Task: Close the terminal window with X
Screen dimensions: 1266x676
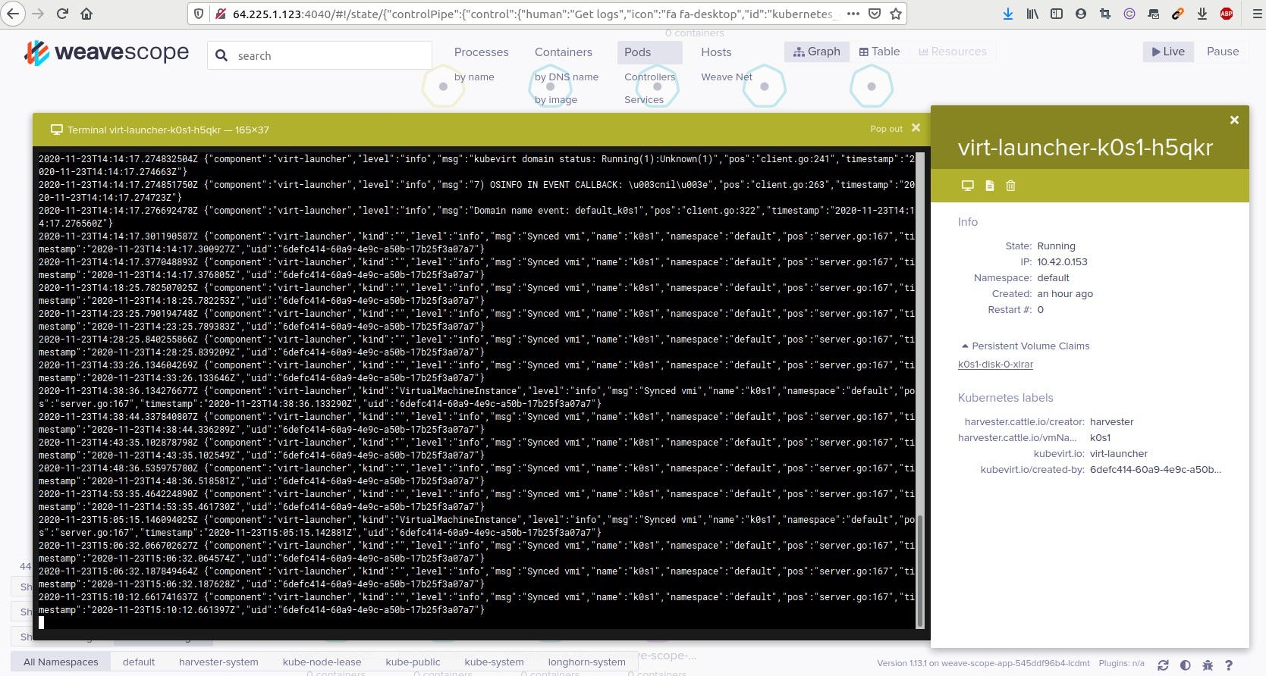Action: 916,128
